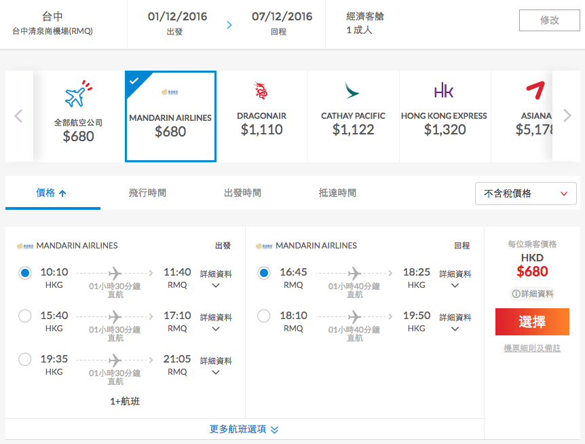This screenshot has height=444, width=585.
Task: Click the Mandarin Airlines logo in outbound section
Action: (x=25, y=246)
